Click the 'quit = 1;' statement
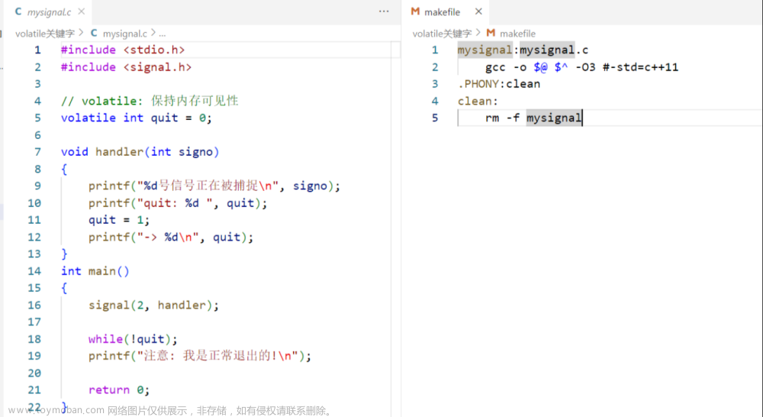This screenshot has width=763, height=417. [119, 220]
